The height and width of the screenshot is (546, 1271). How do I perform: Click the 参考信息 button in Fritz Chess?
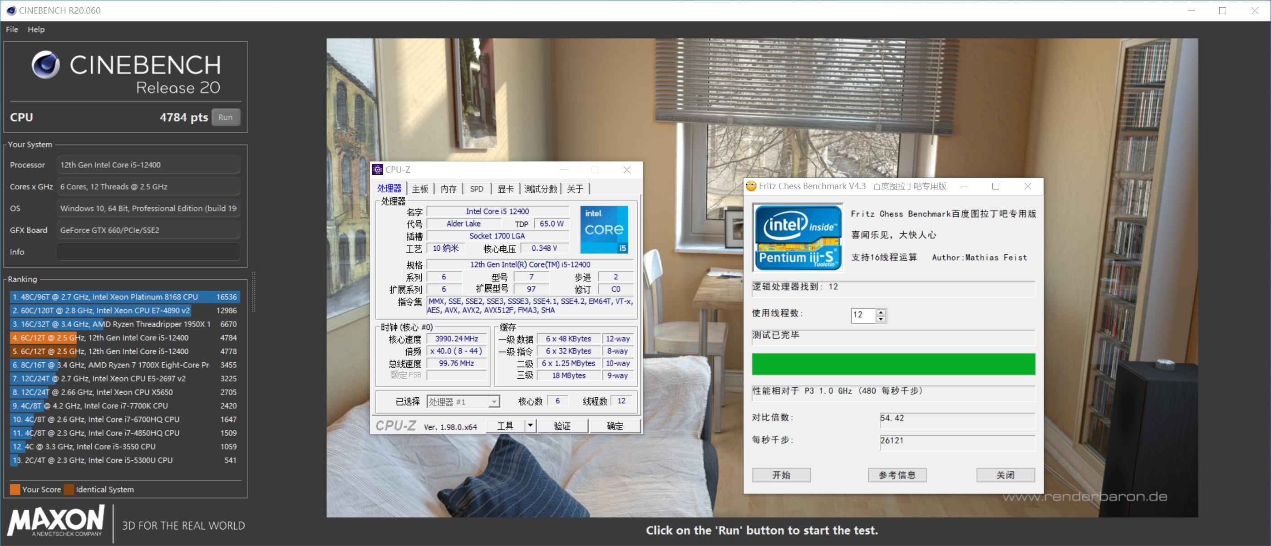click(x=897, y=474)
